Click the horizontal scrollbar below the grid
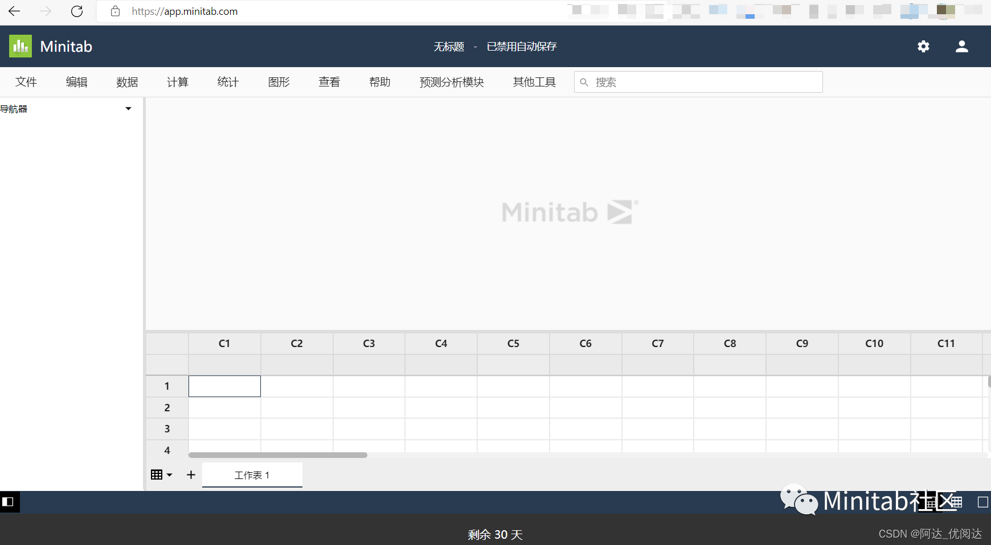 279,455
